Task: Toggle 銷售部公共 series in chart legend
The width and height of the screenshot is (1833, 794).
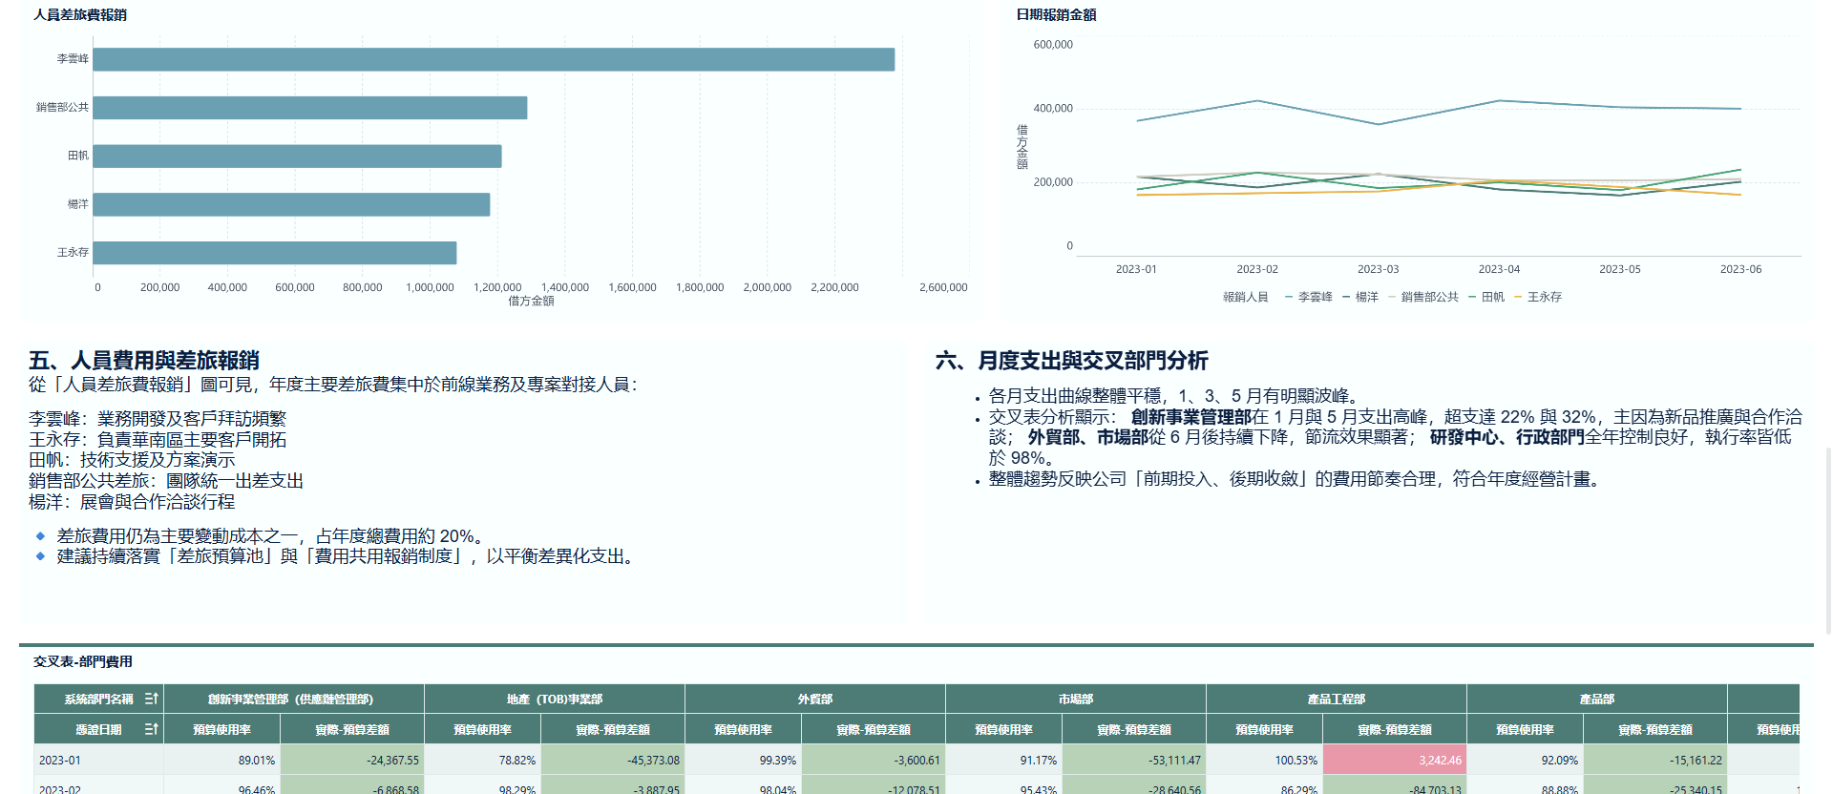Action: pos(1423,297)
